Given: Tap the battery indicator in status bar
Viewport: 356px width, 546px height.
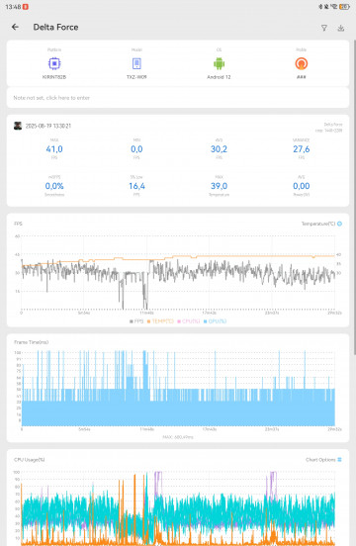Looking at the screenshot, I should [x=344, y=7].
